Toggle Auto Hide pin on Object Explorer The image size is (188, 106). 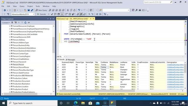(51, 19)
